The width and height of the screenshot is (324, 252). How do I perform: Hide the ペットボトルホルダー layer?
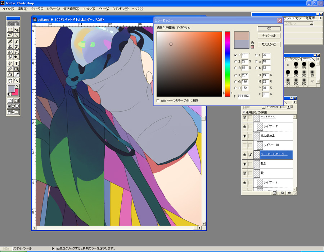pyautogui.click(x=245, y=154)
